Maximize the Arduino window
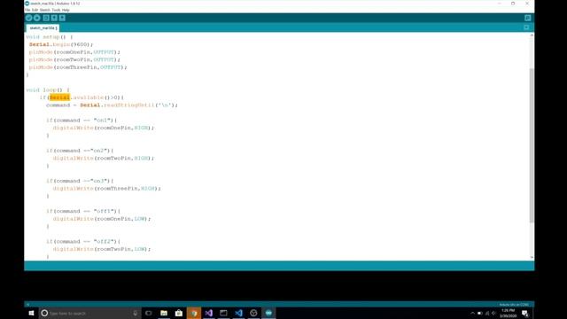567x319 pixels. pyautogui.click(x=513, y=4)
